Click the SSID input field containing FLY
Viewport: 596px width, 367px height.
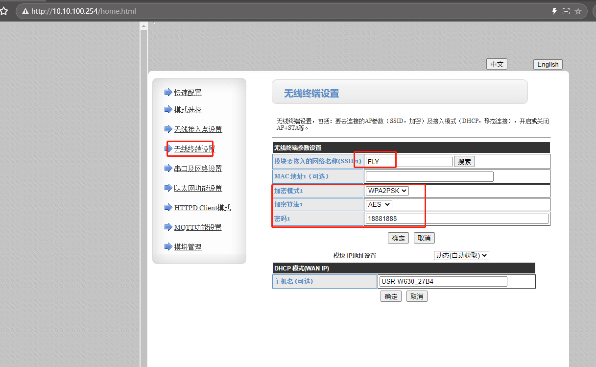tap(408, 162)
